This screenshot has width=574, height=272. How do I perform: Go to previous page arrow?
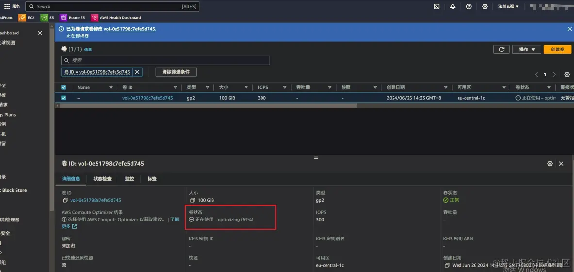click(536, 74)
